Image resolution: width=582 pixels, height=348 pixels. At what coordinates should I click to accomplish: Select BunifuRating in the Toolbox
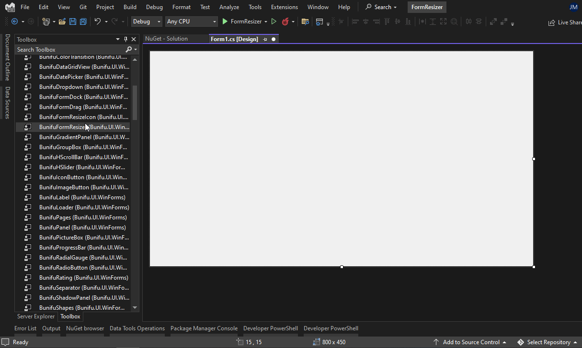click(x=73, y=278)
